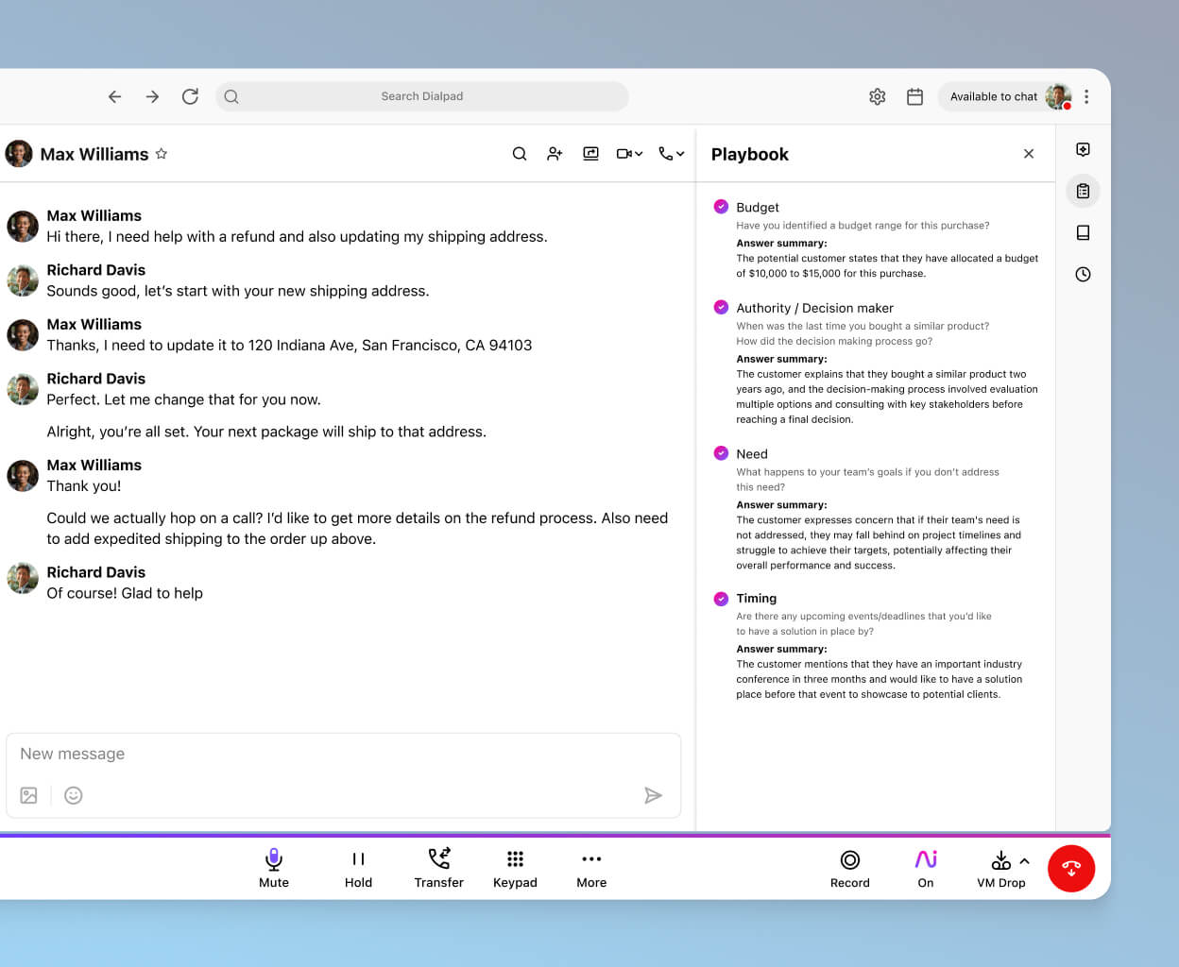Viewport: 1179px width, 967px height.
Task: End the active call
Action: (1071, 868)
